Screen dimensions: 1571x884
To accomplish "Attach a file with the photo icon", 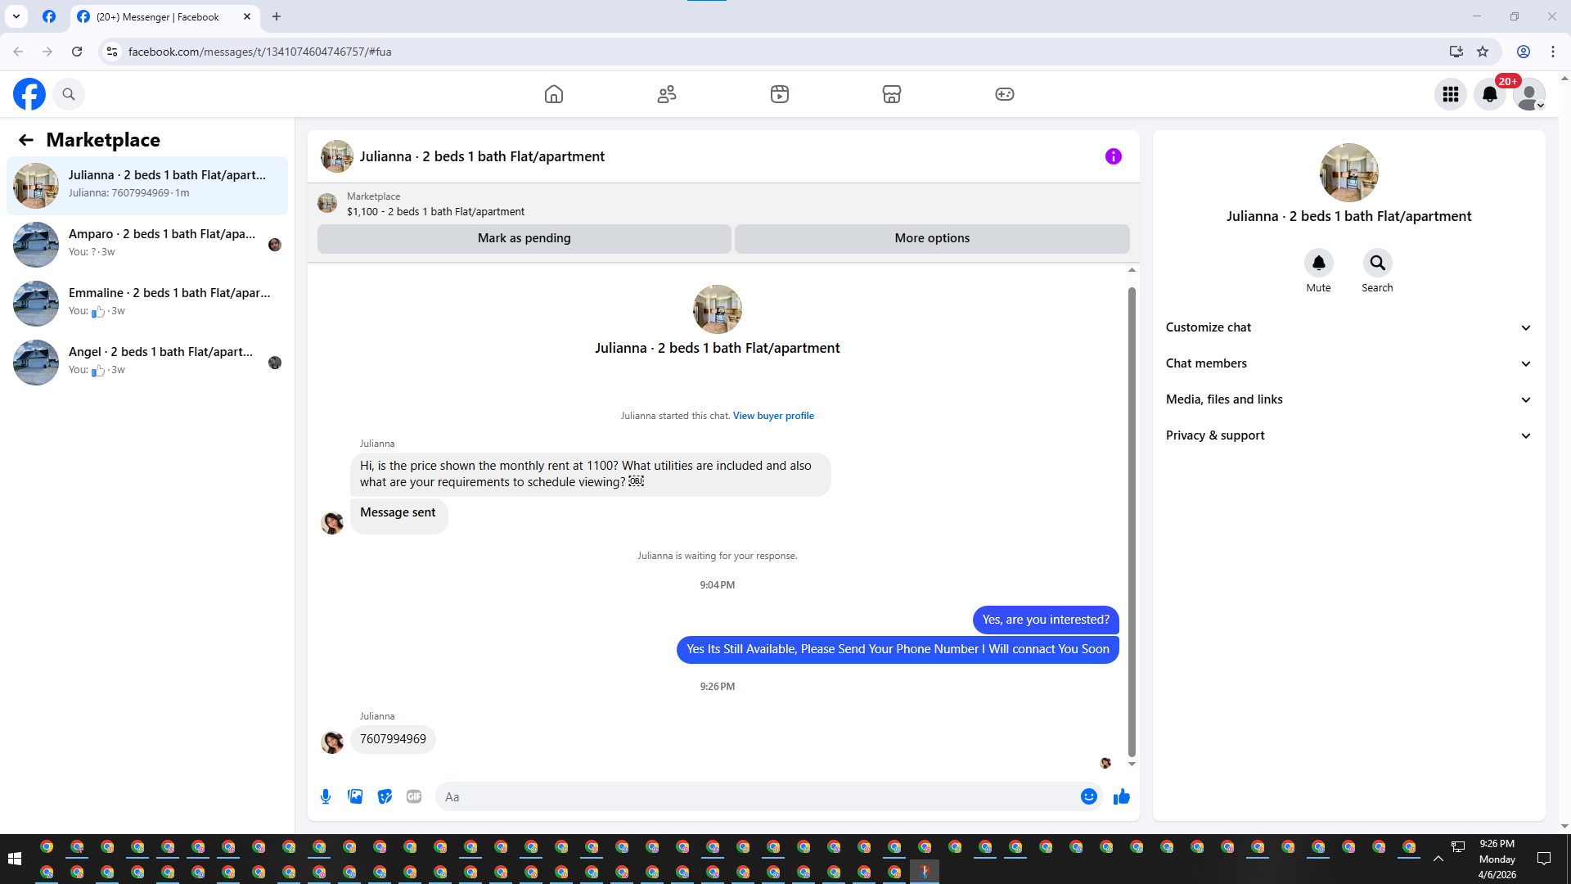I will pyautogui.click(x=355, y=796).
